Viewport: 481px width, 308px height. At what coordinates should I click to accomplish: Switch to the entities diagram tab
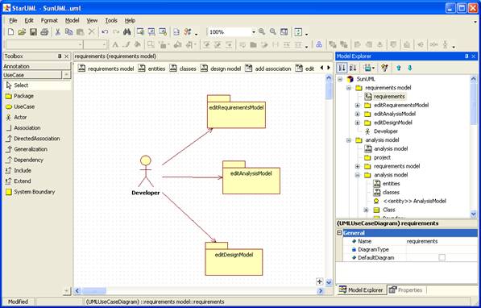tap(151, 69)
